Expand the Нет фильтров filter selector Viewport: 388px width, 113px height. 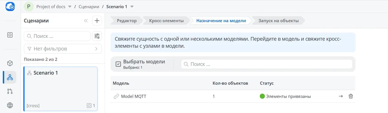[63, 49]
